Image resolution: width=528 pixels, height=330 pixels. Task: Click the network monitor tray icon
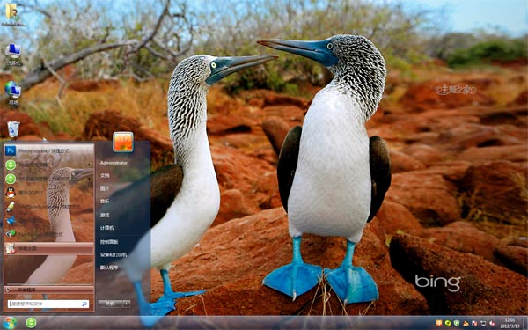pos(483,323)
